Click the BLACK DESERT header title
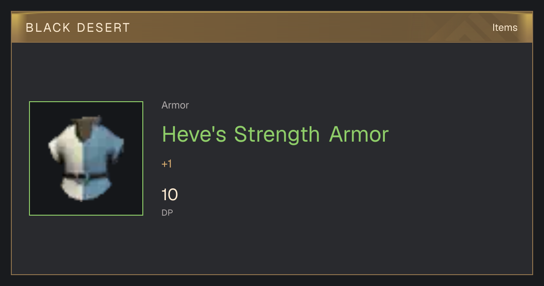 78,28
